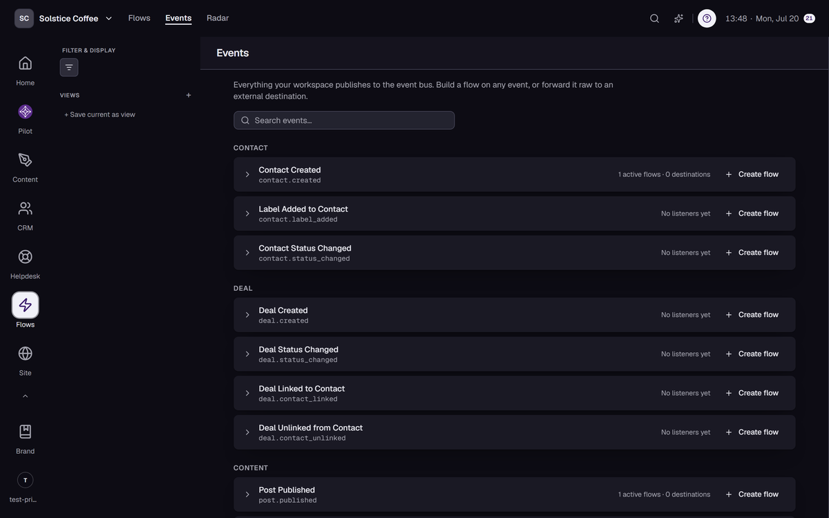The image size is (829, 518).
Task: Create flow for Contact Status Changed
Action: point(752,253)
